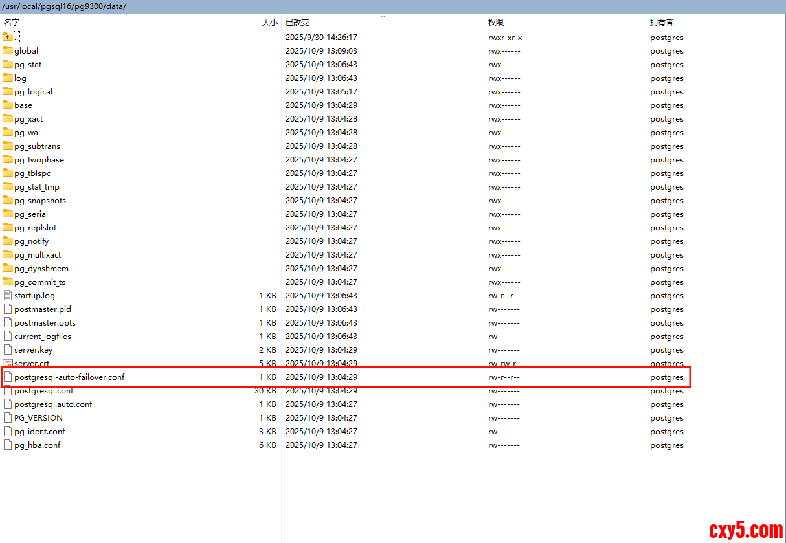
Task: Select postgresql.auto.conf file entry
Action: coord(53,404)
